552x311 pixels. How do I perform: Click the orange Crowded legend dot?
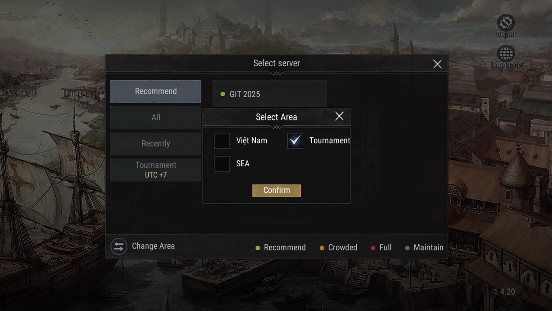coord(322,248)
